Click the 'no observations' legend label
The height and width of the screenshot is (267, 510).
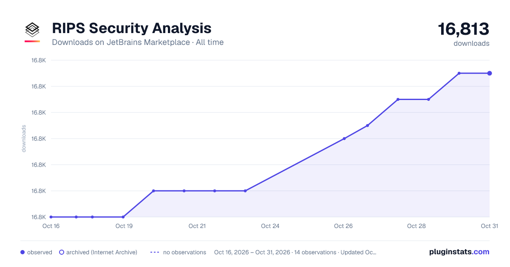point(184,252)
